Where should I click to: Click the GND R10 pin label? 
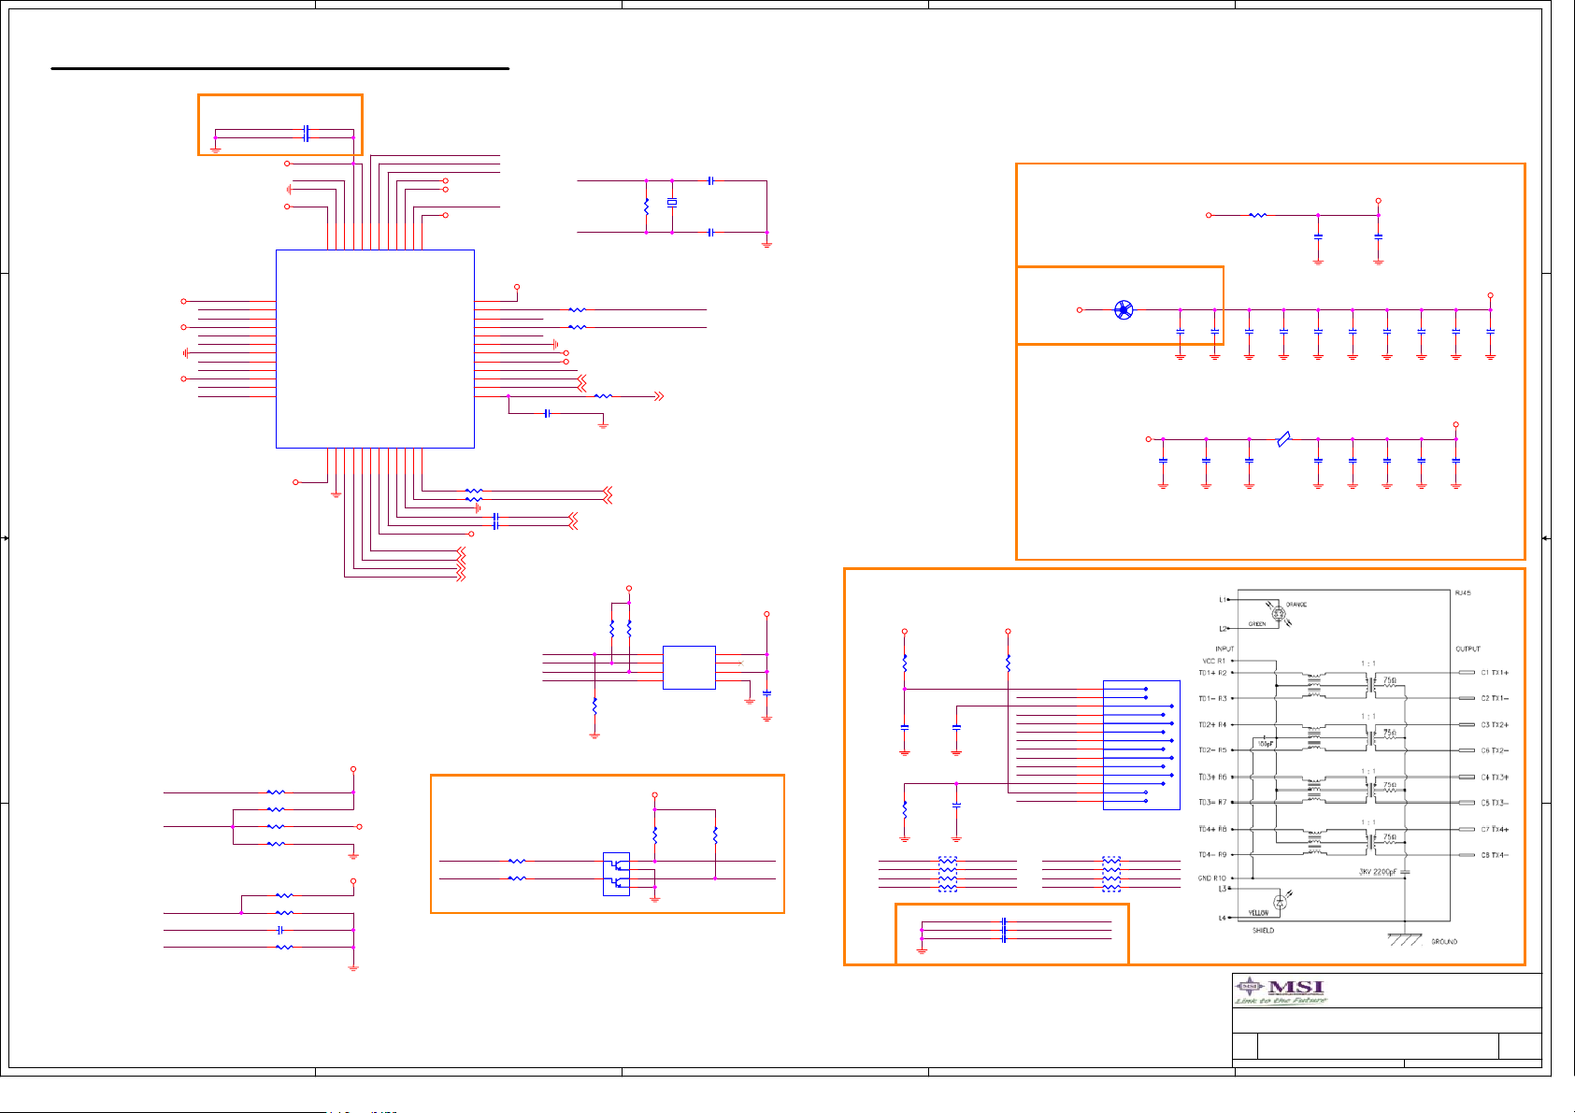[1212, 878]
